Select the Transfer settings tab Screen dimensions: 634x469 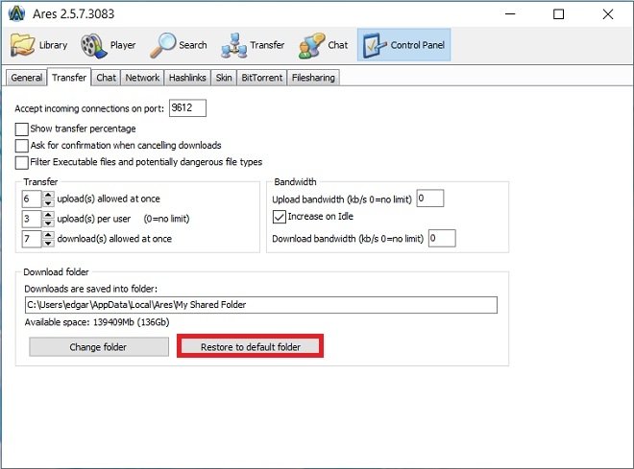[69, 77]
